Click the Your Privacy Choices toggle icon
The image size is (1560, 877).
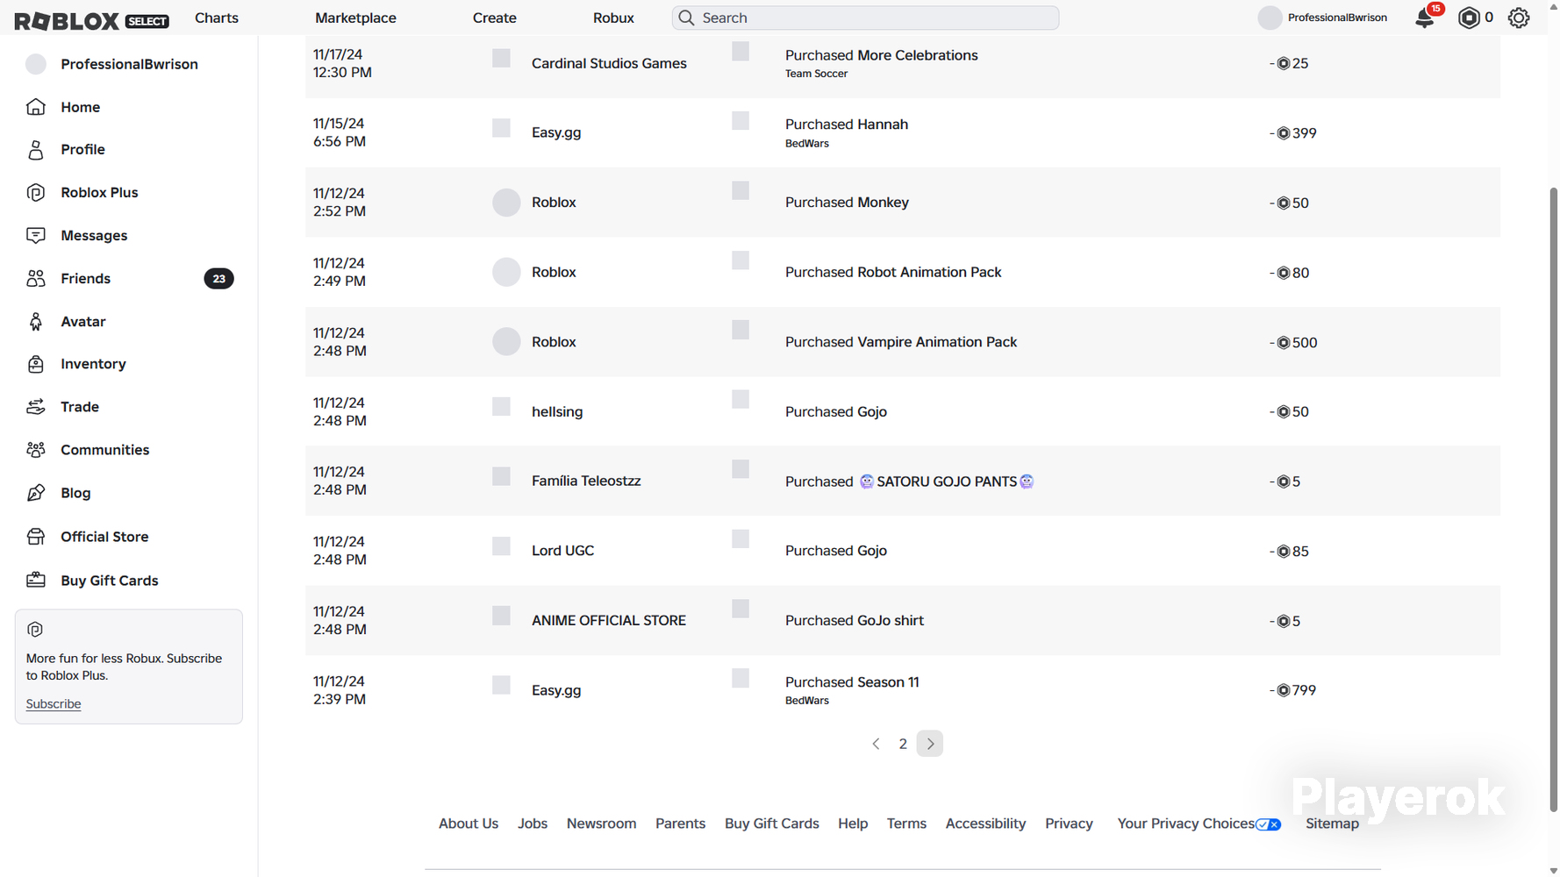pos(1269,824)
